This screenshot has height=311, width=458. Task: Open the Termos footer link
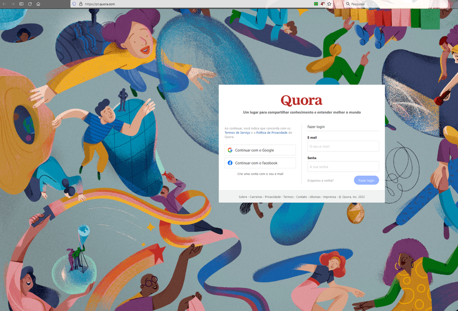click(x=288, y=197)
